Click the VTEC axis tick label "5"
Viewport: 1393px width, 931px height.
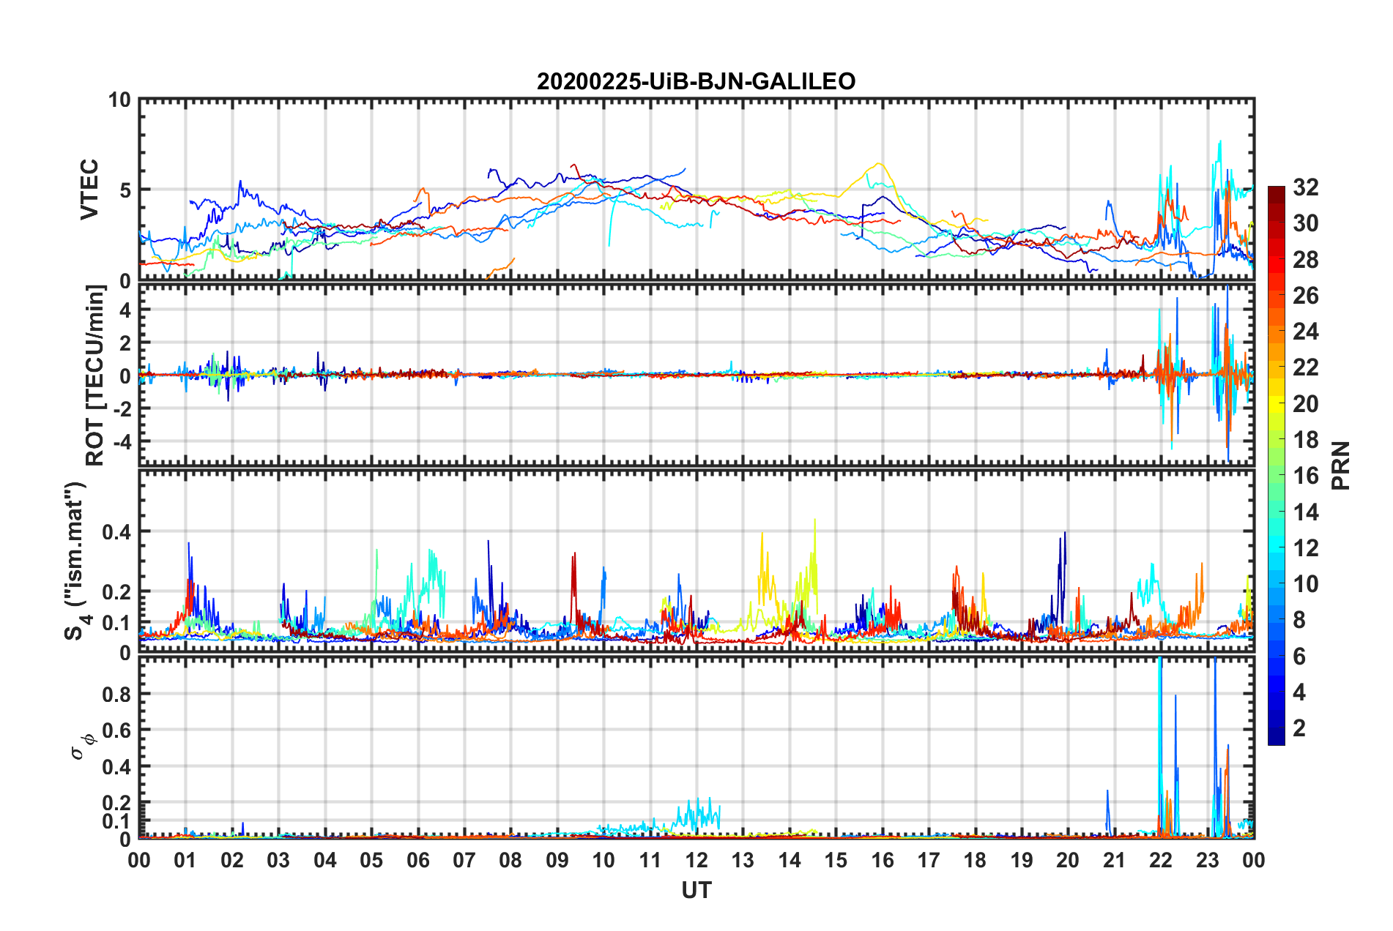(125, 190)
